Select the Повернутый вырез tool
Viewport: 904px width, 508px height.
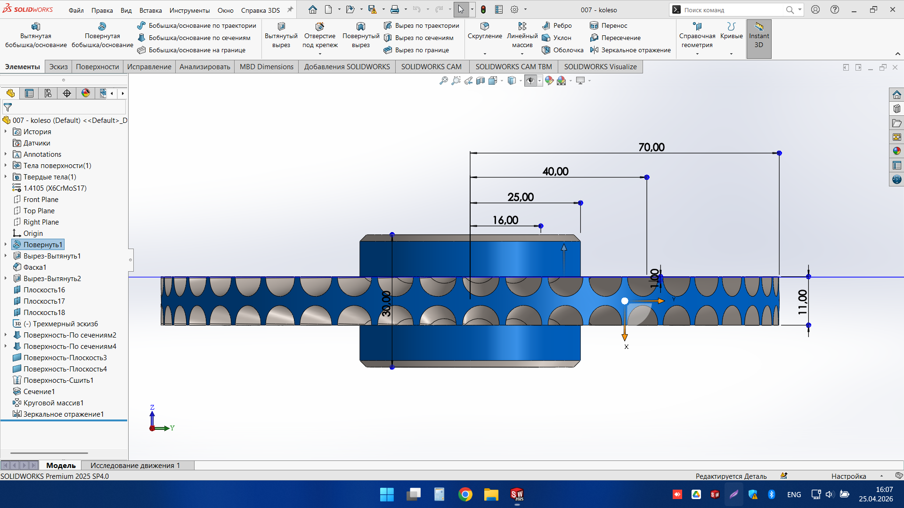[x=361, y=35]
